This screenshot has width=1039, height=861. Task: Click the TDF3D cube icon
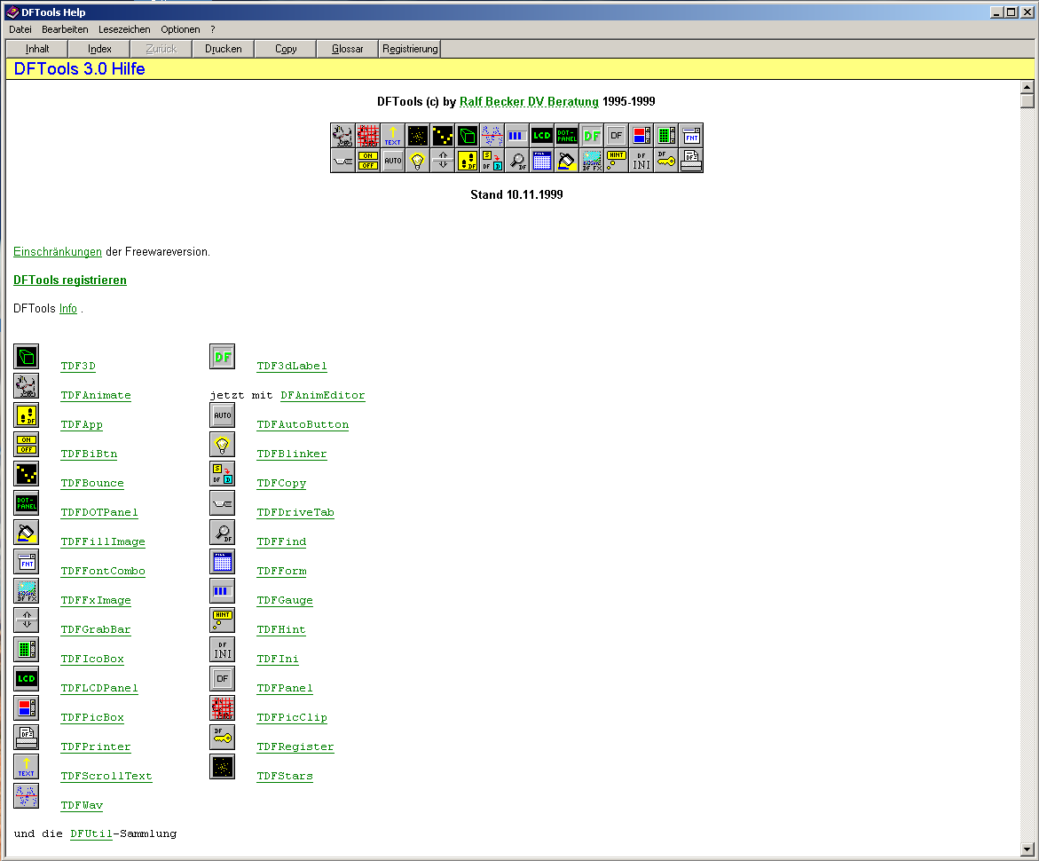(x=26, y=357)
